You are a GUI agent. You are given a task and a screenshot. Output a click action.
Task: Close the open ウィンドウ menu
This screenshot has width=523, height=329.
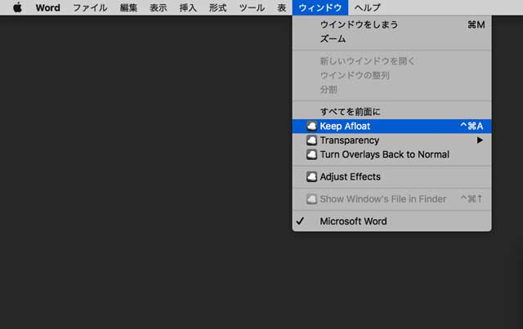tap(320, 7)
